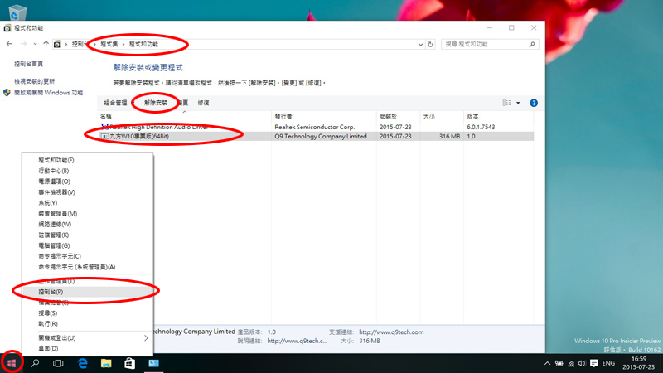663x373 pixels.
Task: Open 控制台首頁 sidebar link
Action: click(29, 64)
